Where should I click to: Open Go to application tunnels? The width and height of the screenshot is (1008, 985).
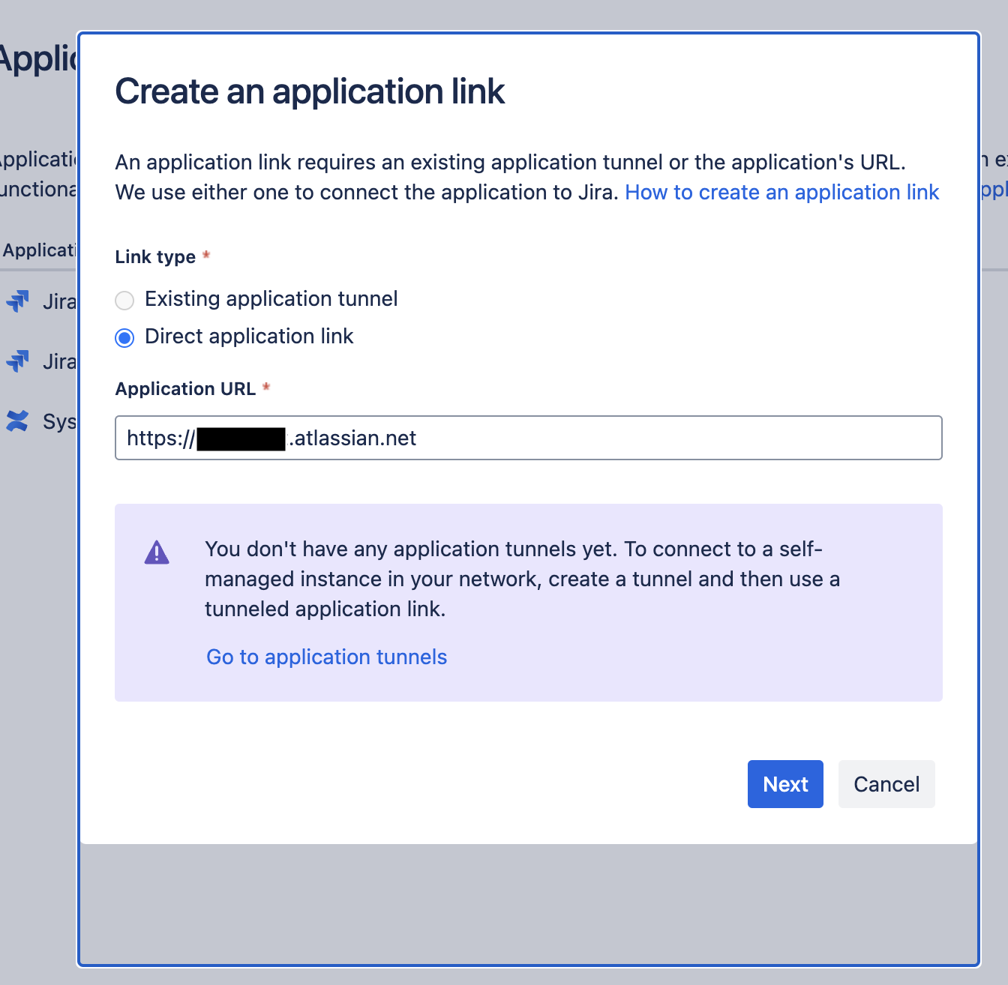(x=326, y=657)
